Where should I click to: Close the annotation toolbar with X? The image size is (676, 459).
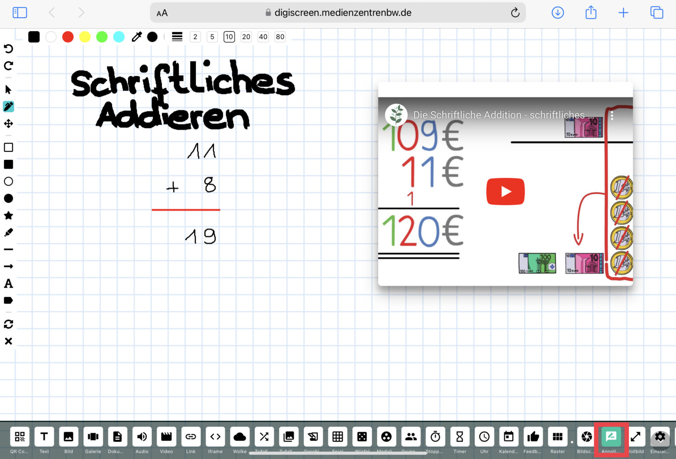pyautogui.click(x=8, y=341)
